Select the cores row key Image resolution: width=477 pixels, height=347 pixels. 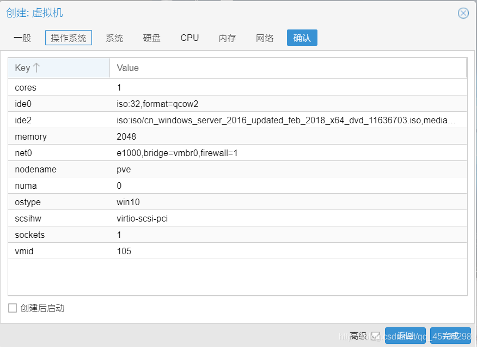pyautogui.click(x=26, y=87)
